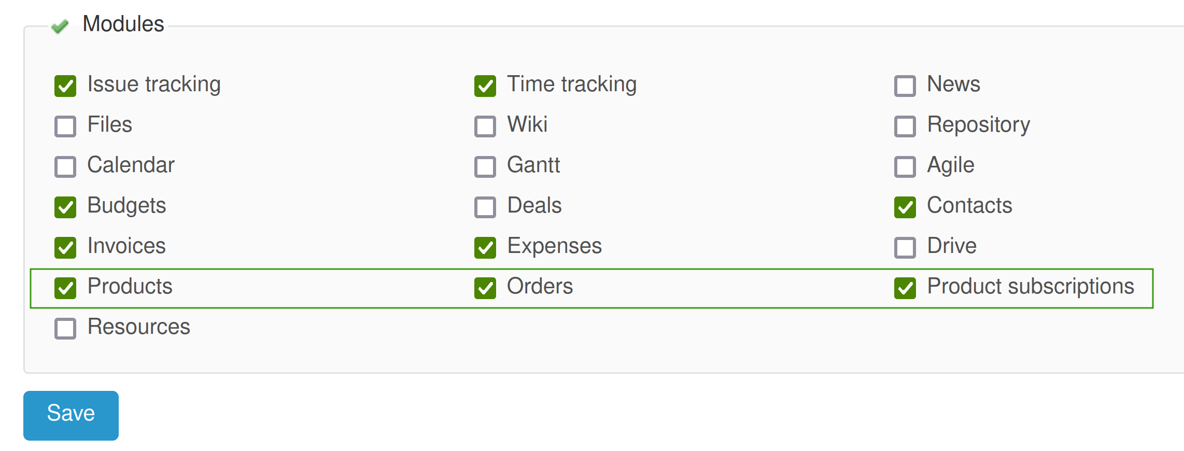Uncheck the Contacts module
The width and height of the screenshot is (1184, 451).
905,207
